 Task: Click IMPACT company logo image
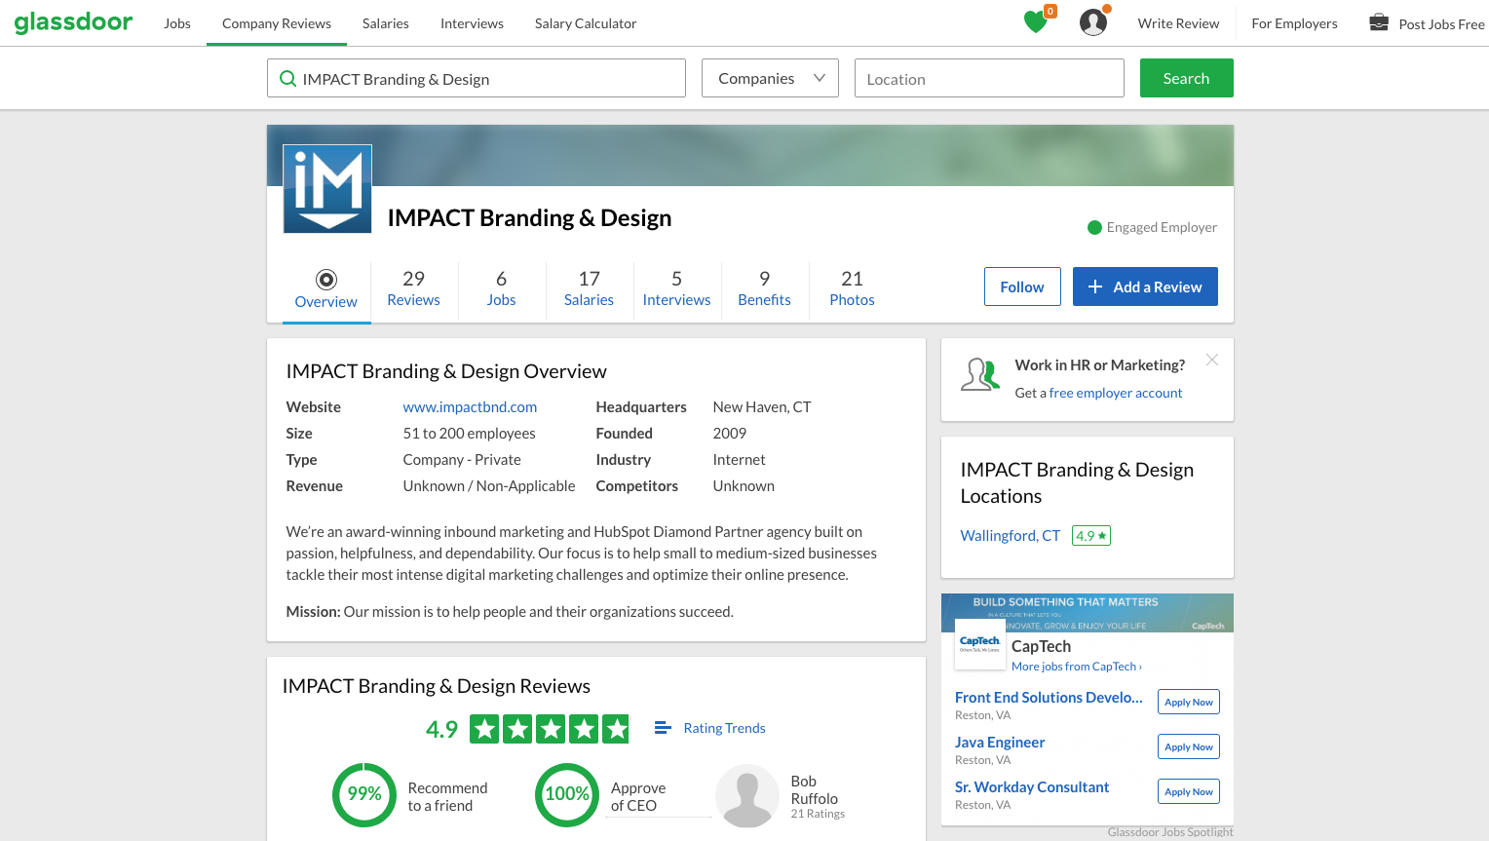327,189
